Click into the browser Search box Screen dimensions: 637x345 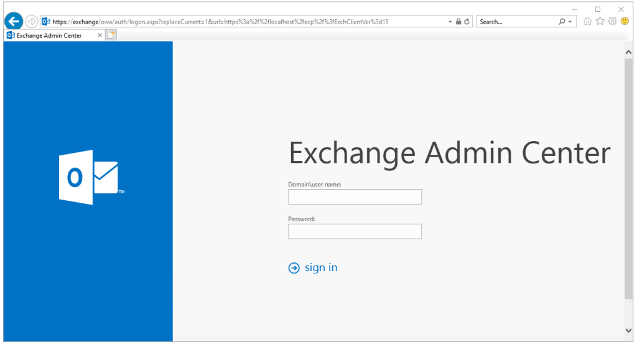516,22
